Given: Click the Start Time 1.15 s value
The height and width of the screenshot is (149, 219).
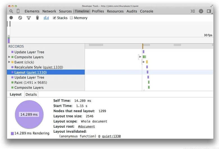Looking at the screenshot, I should tap(82, 106).
